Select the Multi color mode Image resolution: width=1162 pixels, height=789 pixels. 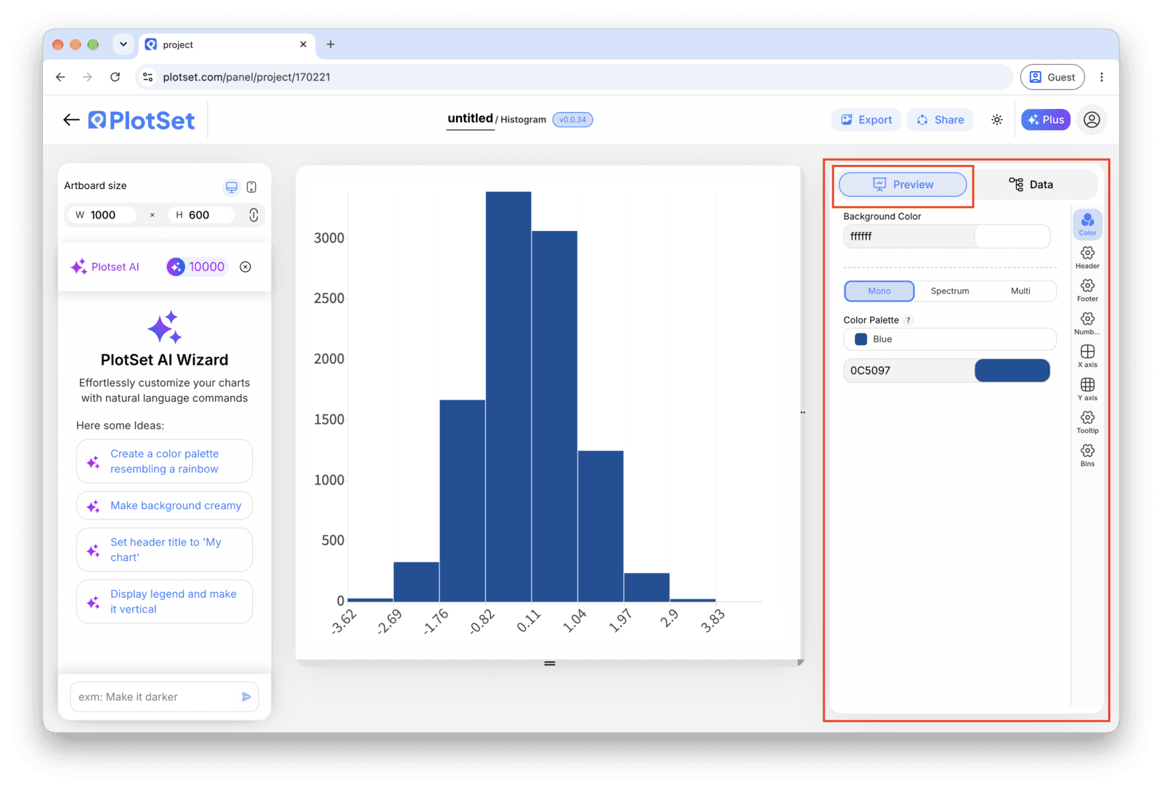tap(1020, 291)
